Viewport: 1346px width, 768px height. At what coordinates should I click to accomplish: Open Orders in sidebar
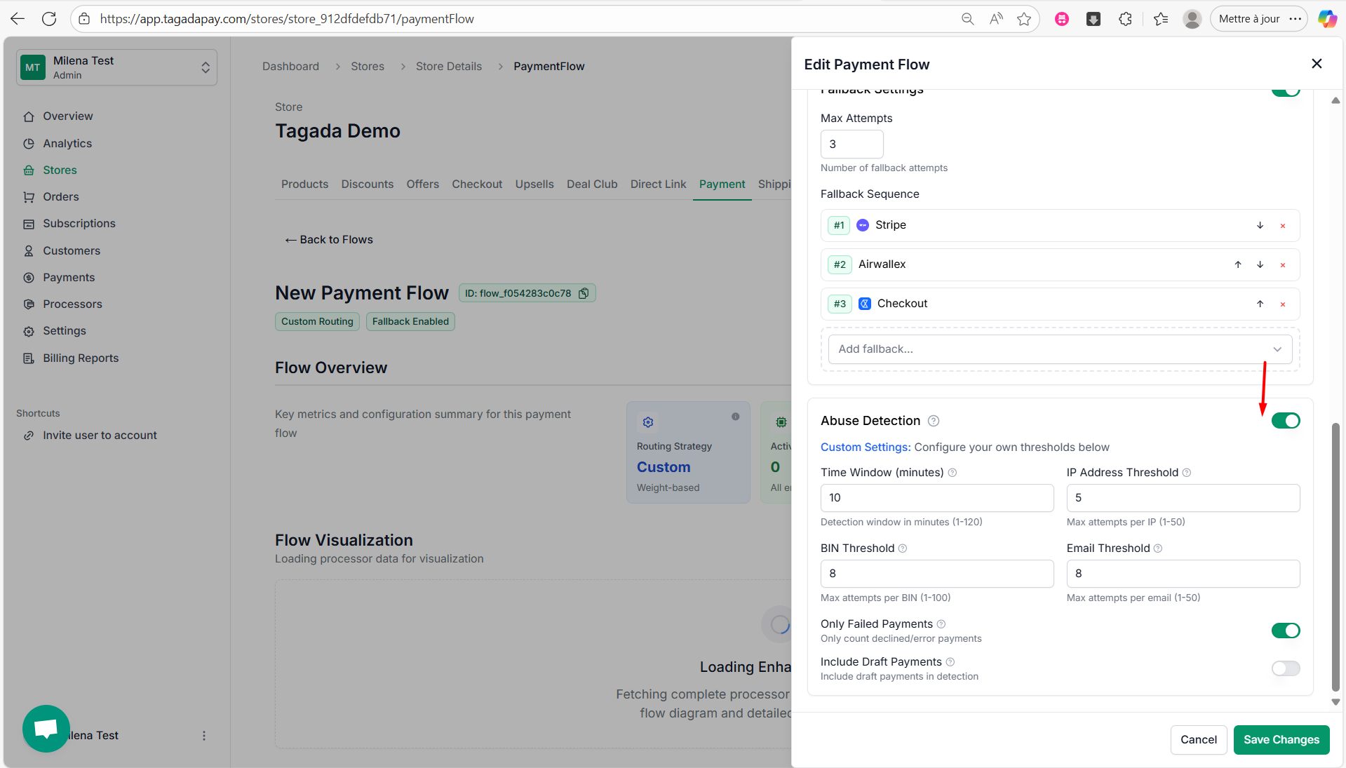pyautogui.click(x=61, y=197)
